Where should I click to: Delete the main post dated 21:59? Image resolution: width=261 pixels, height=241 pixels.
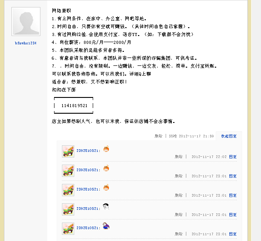coord(159,136)
